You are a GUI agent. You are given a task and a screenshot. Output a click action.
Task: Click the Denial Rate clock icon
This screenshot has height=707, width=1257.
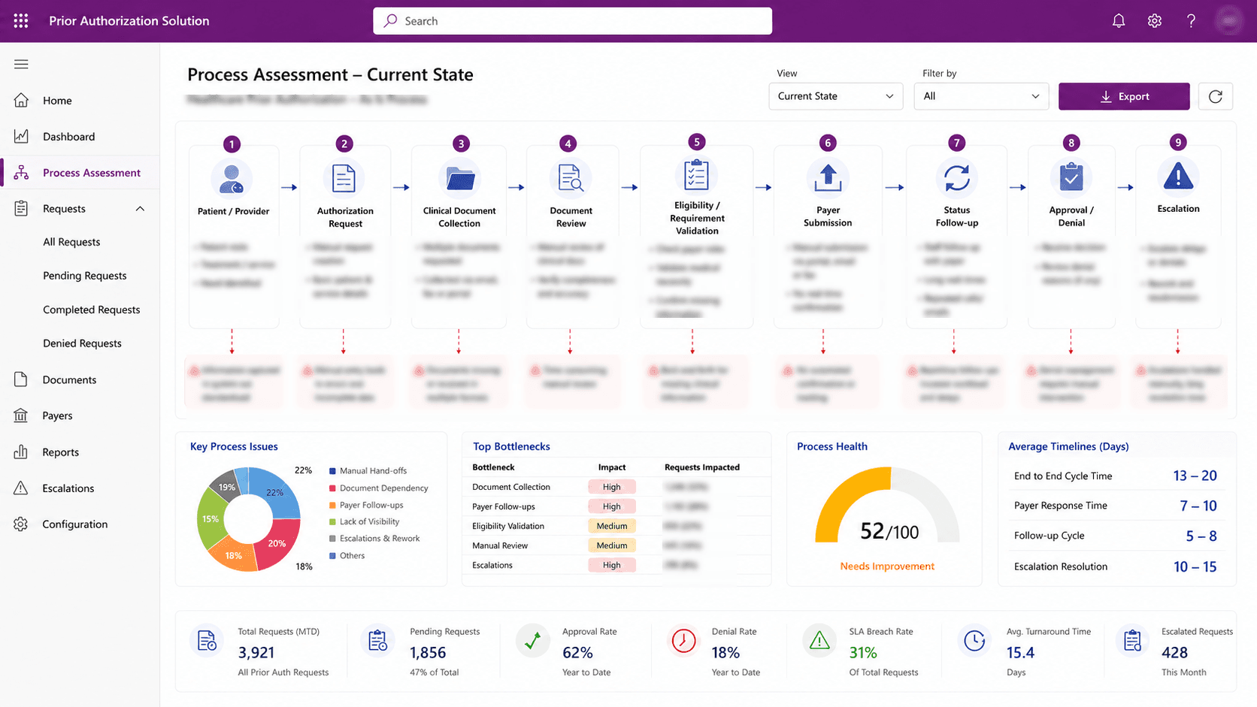click(683, 641)
